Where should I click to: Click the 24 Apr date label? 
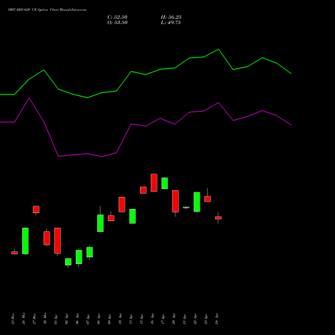(x=216, y=319)
